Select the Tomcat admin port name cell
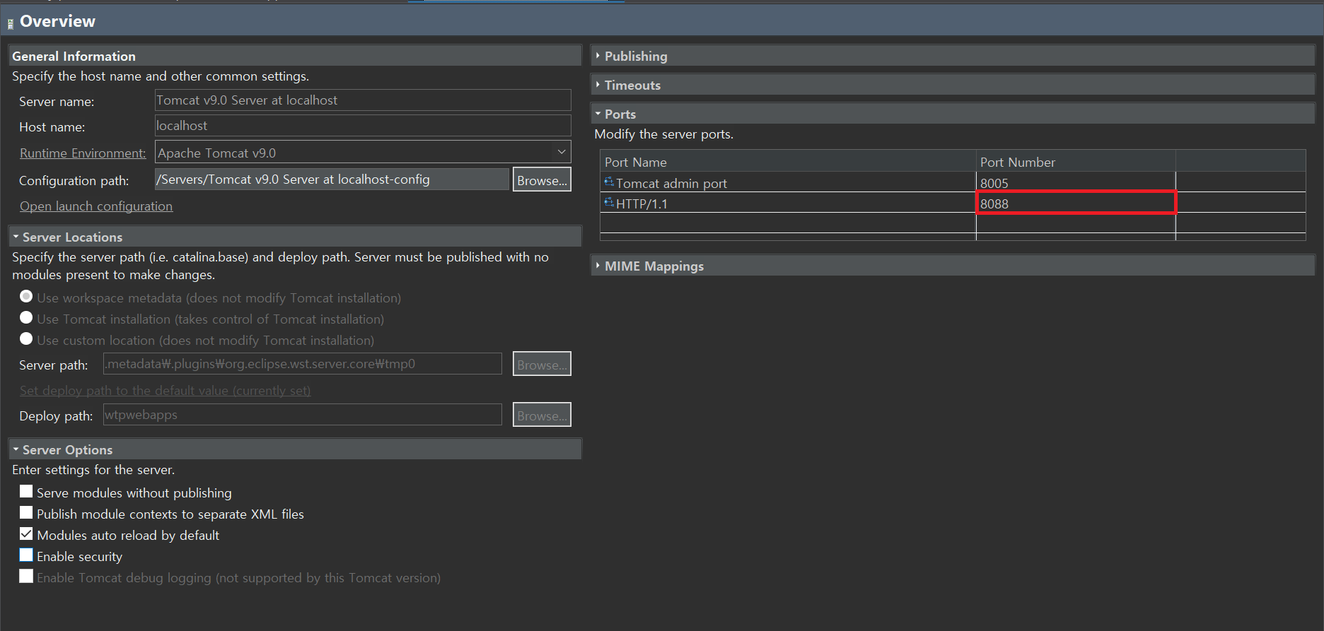Image resolution: width=1324 pixels, height=631 pixels. [788, 183]
